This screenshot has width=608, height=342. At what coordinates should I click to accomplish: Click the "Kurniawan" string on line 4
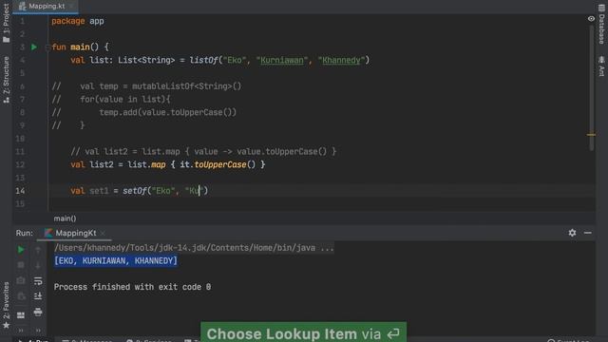click(282, 60)
